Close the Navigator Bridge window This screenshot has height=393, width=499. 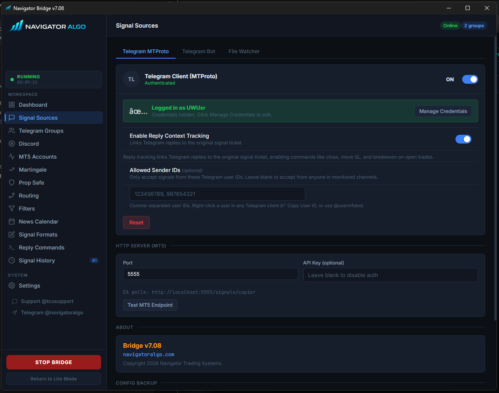click(x=486, y=8)
